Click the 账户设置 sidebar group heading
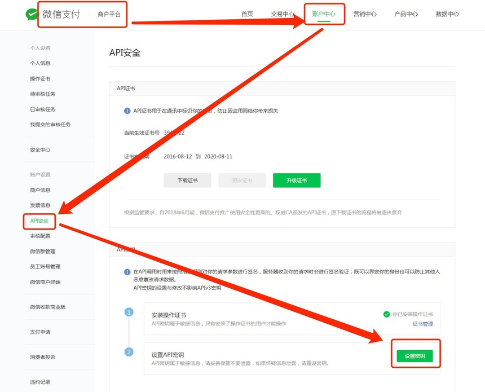 tap(40, 174)
